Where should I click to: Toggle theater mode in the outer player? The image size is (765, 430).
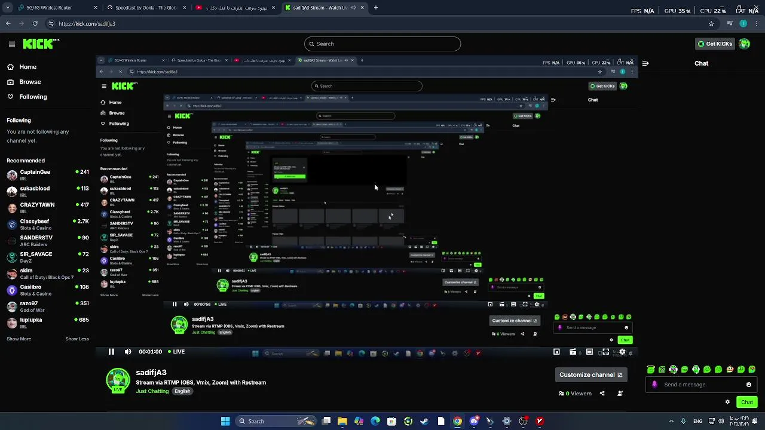click(589, 352)
